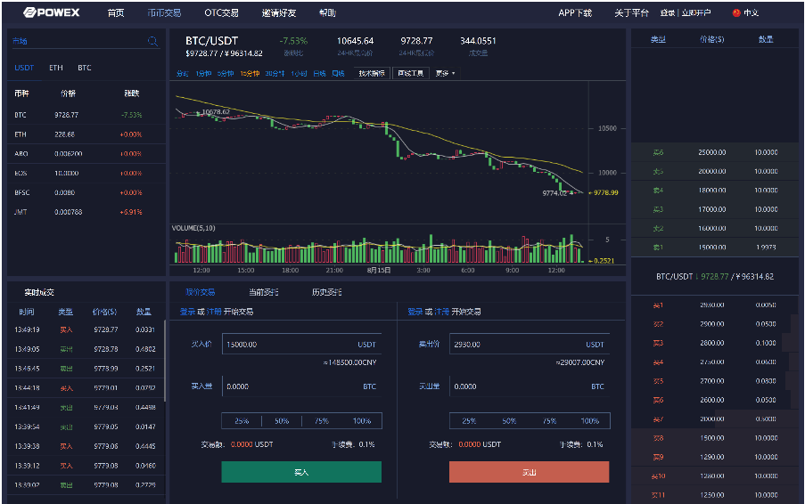Select the JMT market row
The height and width of the screenshot is (504, 805).
coord(86,212)
